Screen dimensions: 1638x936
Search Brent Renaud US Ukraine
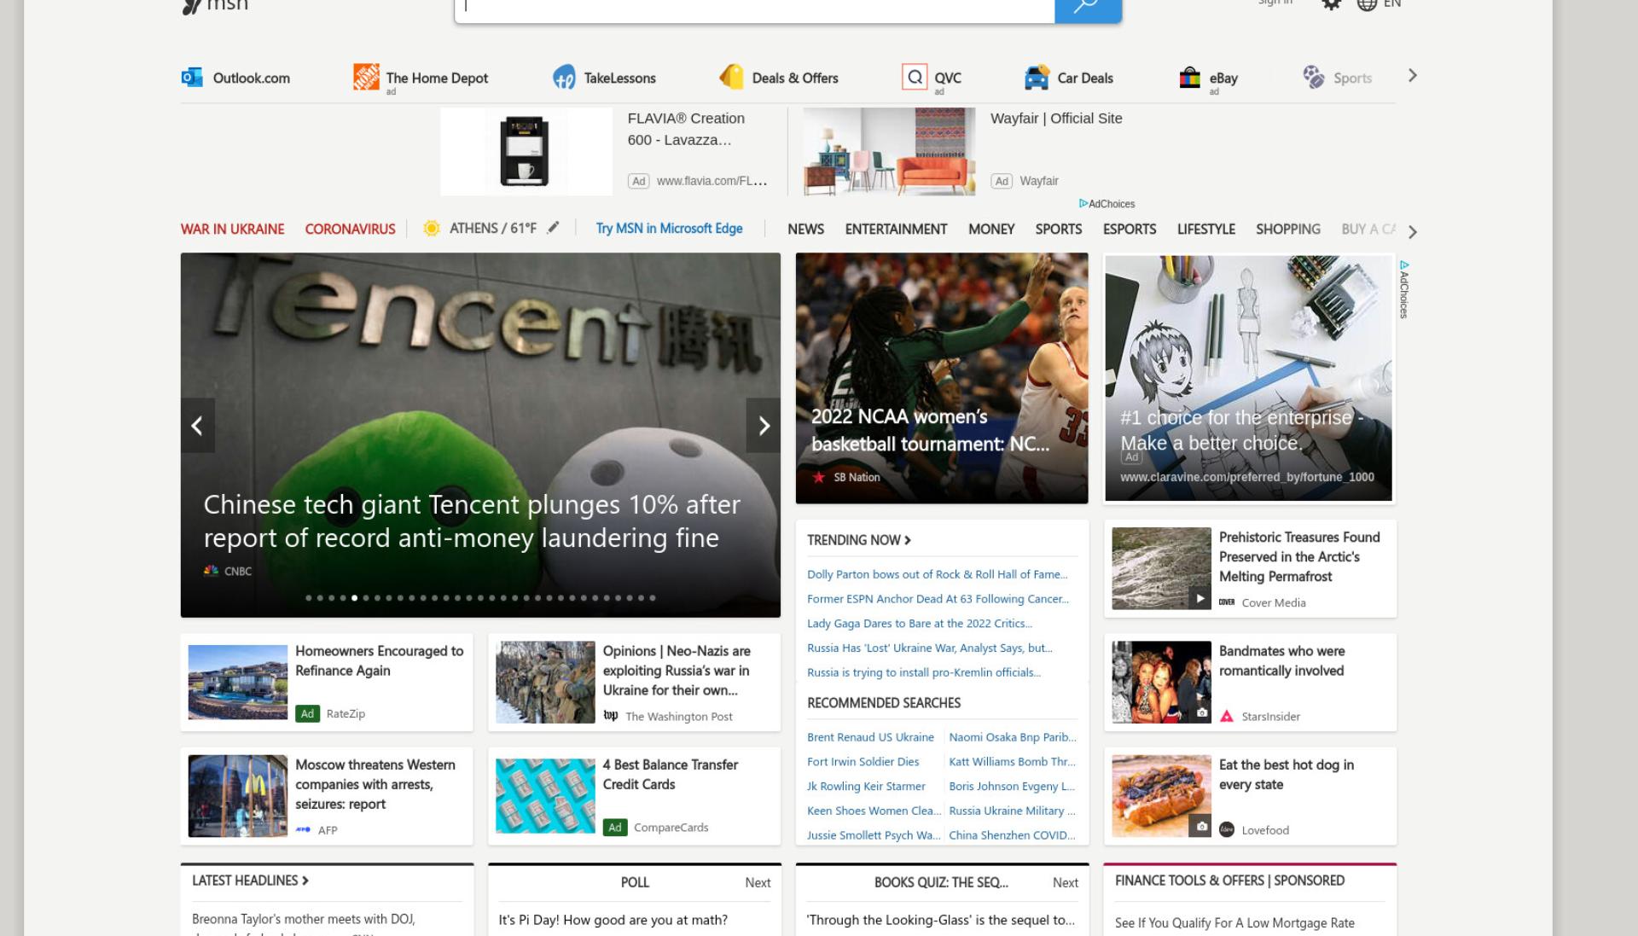tap(870, 737)
